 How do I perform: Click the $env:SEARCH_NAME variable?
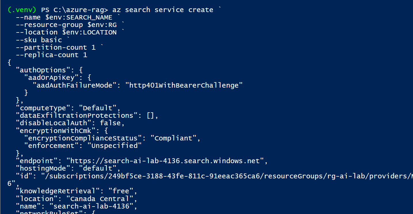79,17
